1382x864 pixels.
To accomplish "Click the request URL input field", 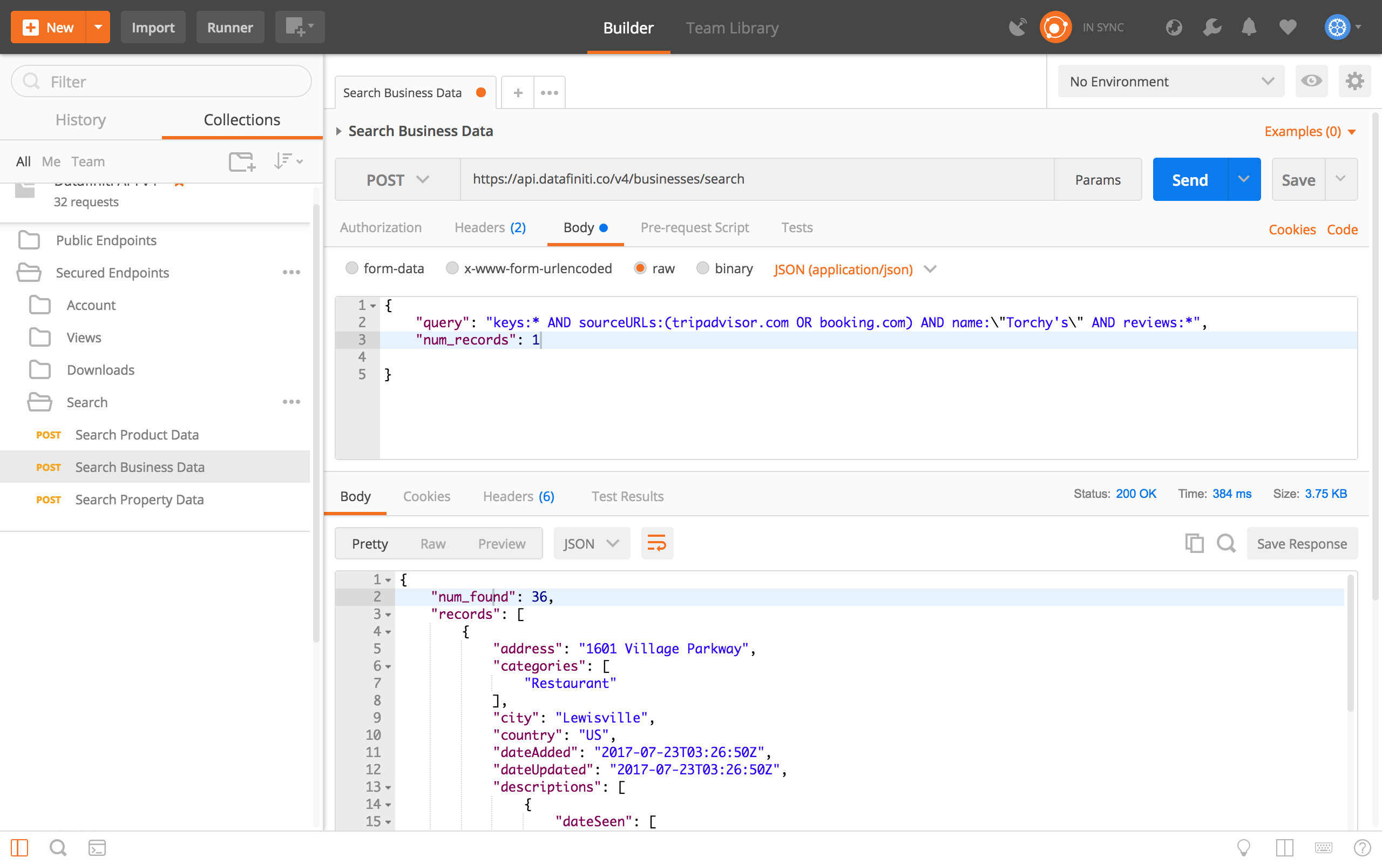I will (x=757, y=179).
